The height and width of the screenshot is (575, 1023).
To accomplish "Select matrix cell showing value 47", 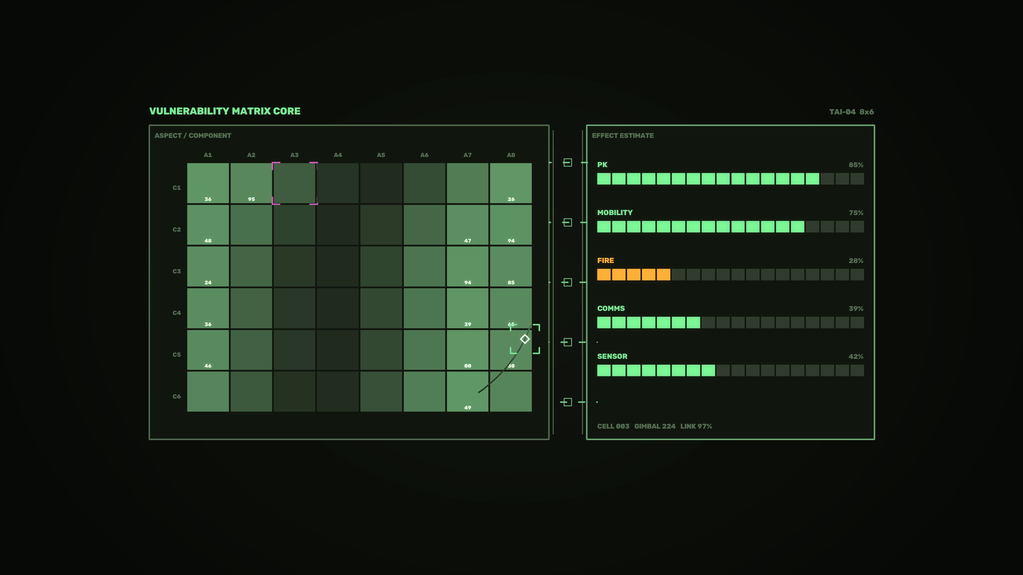I will pos(468,225).
